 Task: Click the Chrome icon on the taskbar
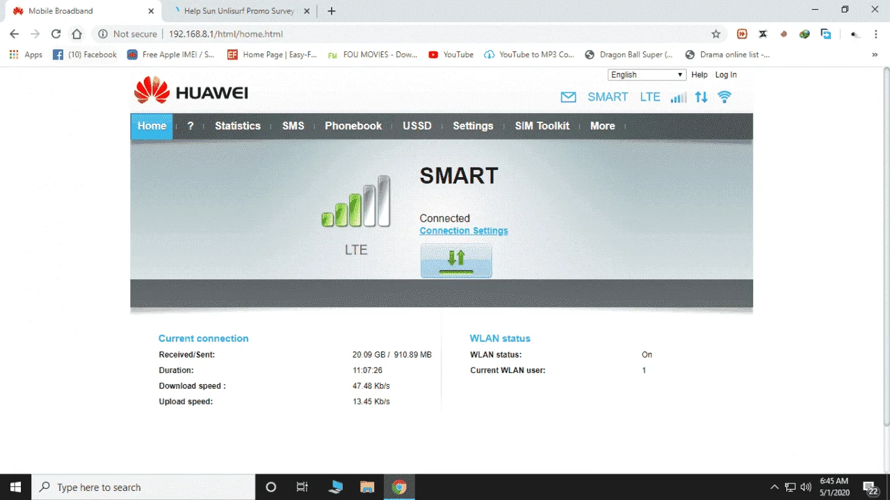point(399,487)
